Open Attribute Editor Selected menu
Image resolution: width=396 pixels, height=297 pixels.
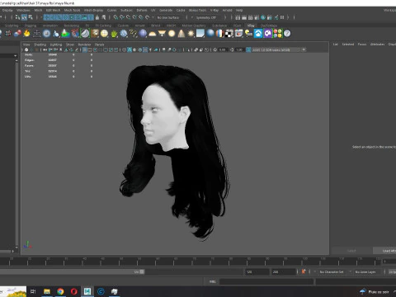click(348, 45)
